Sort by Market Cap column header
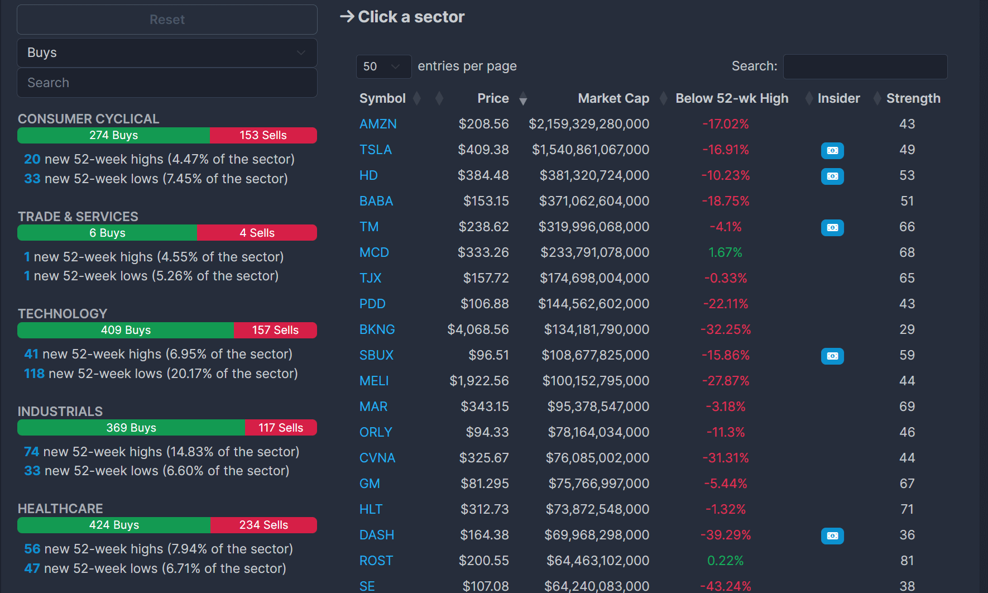Viewport: 988px width, 593px height. click(613, 98)
